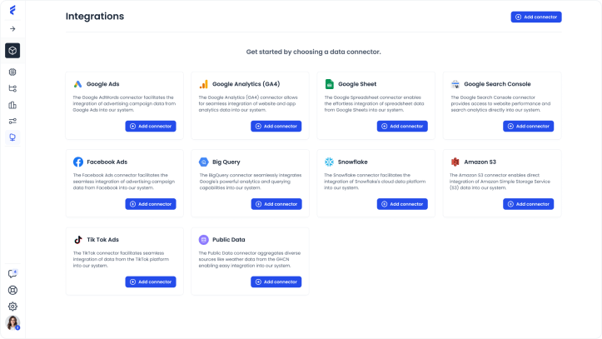The width and height of the screenshot is (602, 339).
Task: Click the Big Query hexagon icon
Action: click(x=203, y=162)
